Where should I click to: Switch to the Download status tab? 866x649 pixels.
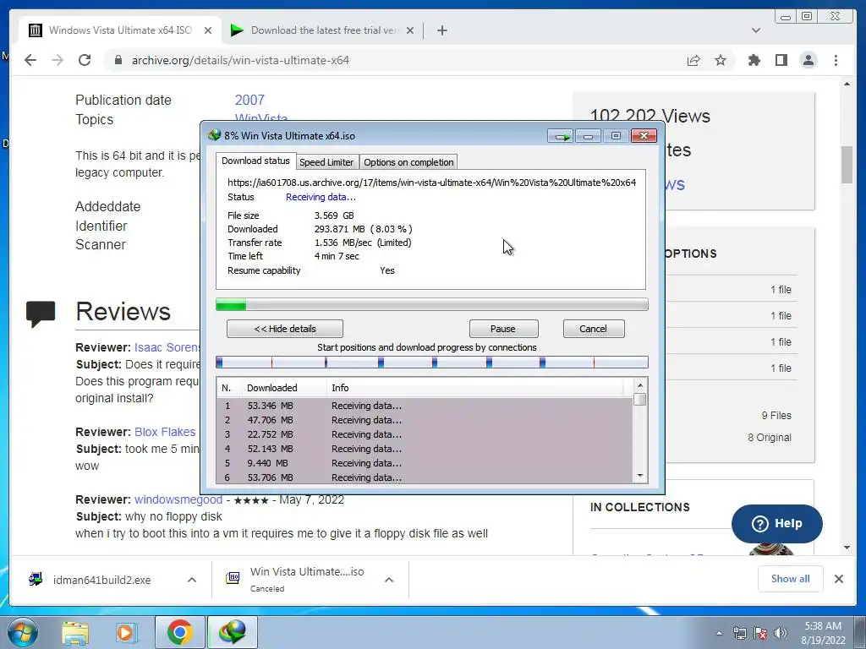coord(255,161)
